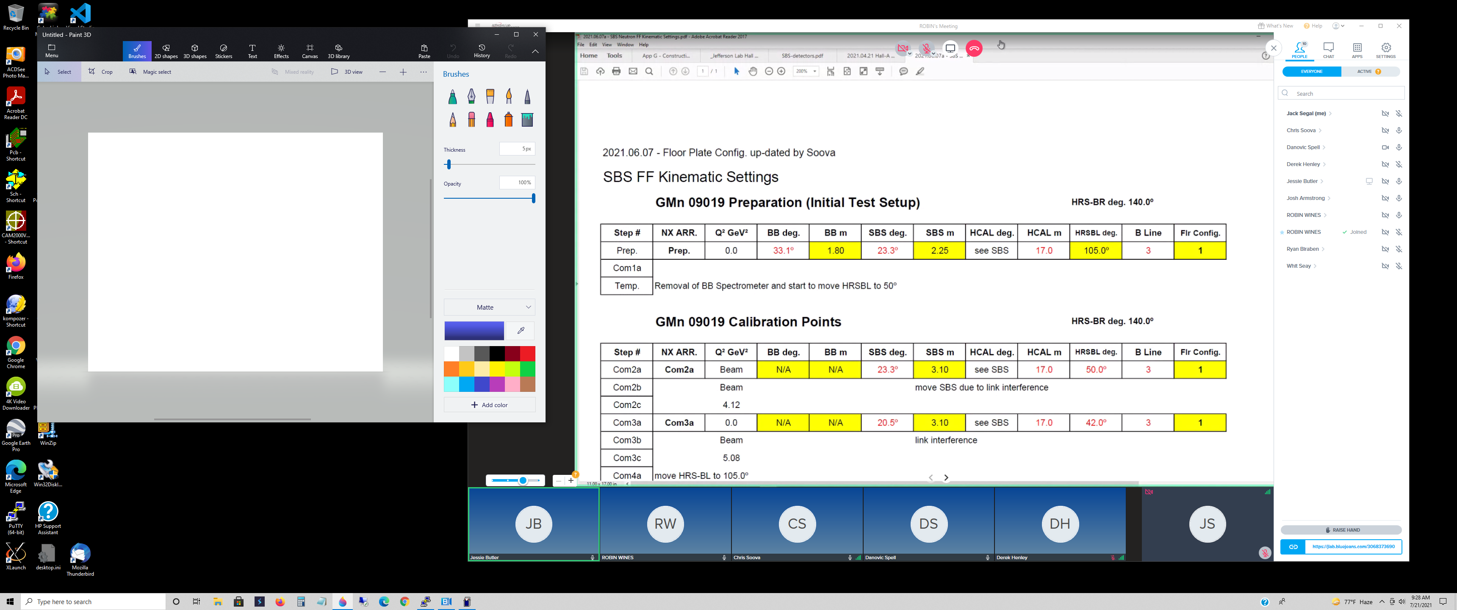Image resolution: width=1457 pixels, height=610 pixels.
Task: Switch to the SBS-detectors.pdf tab
Action: 802,56
